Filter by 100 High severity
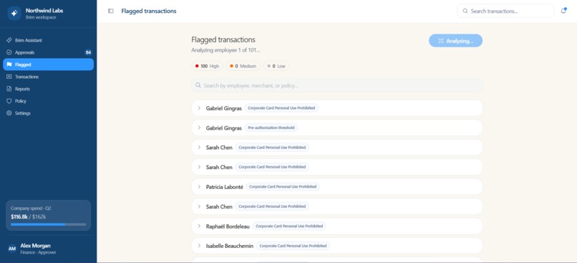The image size is (577, 263). [x=207, y=67]
